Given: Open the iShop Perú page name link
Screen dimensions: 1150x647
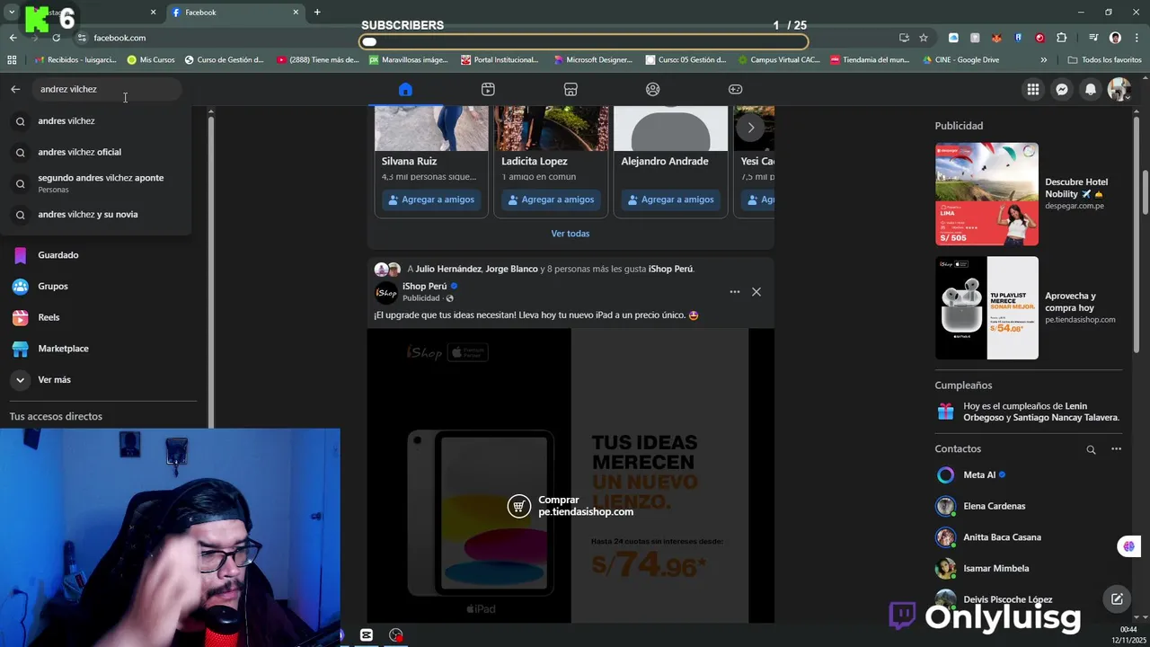Looking at the screenshot, I should coord(424,287).
